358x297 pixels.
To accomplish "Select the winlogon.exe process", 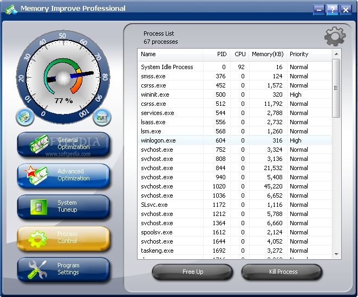I will coord(235,140).
